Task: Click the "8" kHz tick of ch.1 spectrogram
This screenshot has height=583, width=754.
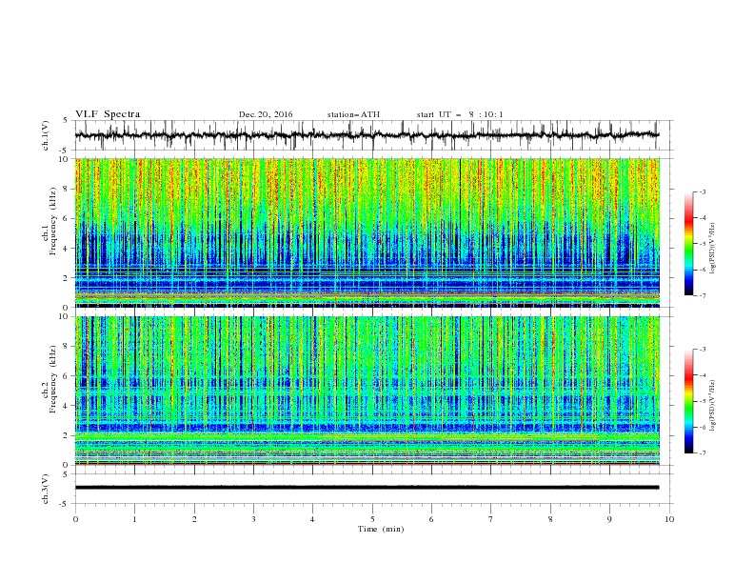Action: point(67,189)
